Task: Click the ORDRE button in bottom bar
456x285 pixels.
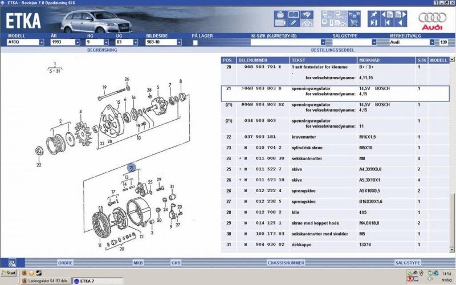Action: 65,263
